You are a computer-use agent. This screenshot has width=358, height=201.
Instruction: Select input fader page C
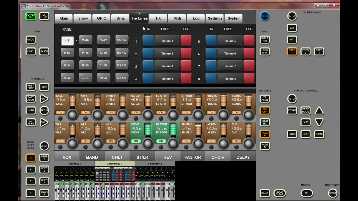coord(31,181)
